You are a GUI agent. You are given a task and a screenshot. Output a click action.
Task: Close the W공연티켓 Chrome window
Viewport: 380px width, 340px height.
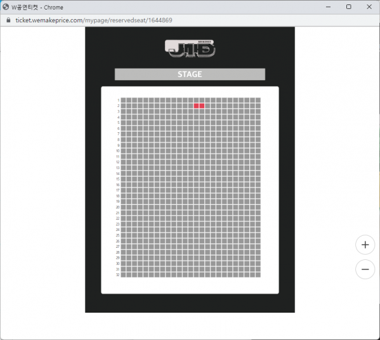pos(369,7)
